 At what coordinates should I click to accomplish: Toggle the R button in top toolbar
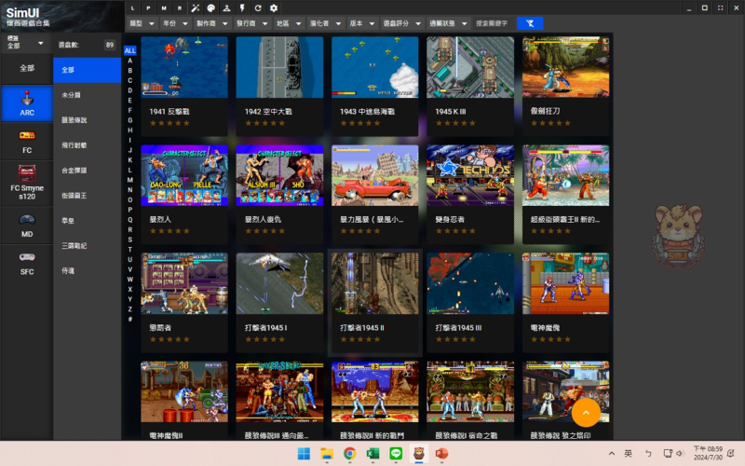180,8
